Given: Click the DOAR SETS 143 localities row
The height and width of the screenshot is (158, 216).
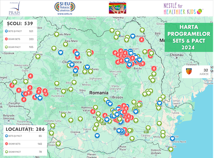Looking at the screenshot, I should 25,144.
